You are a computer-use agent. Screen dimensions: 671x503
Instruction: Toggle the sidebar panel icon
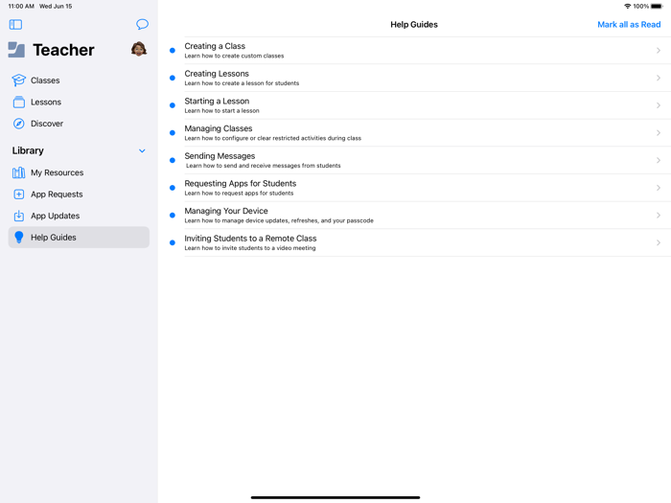(x=15, y=24)
